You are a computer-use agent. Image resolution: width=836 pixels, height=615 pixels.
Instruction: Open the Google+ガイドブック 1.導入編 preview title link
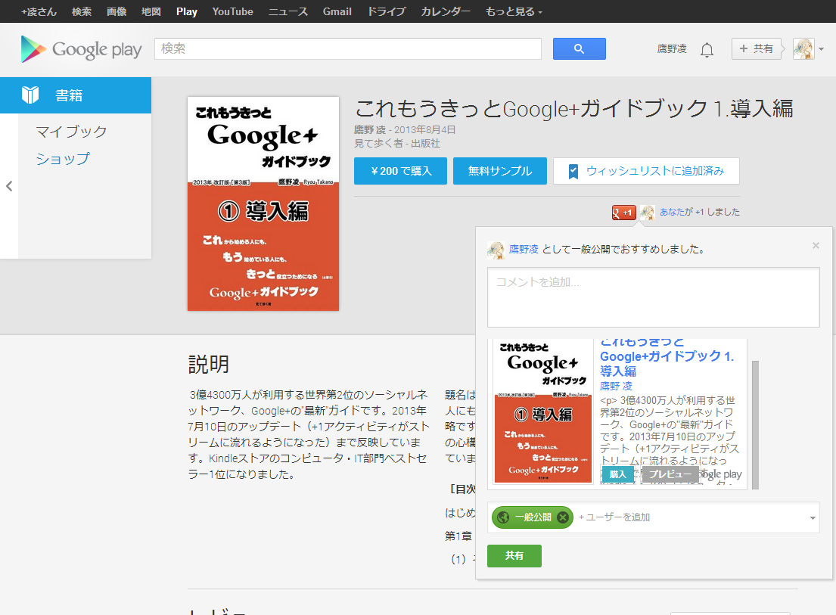667,357
